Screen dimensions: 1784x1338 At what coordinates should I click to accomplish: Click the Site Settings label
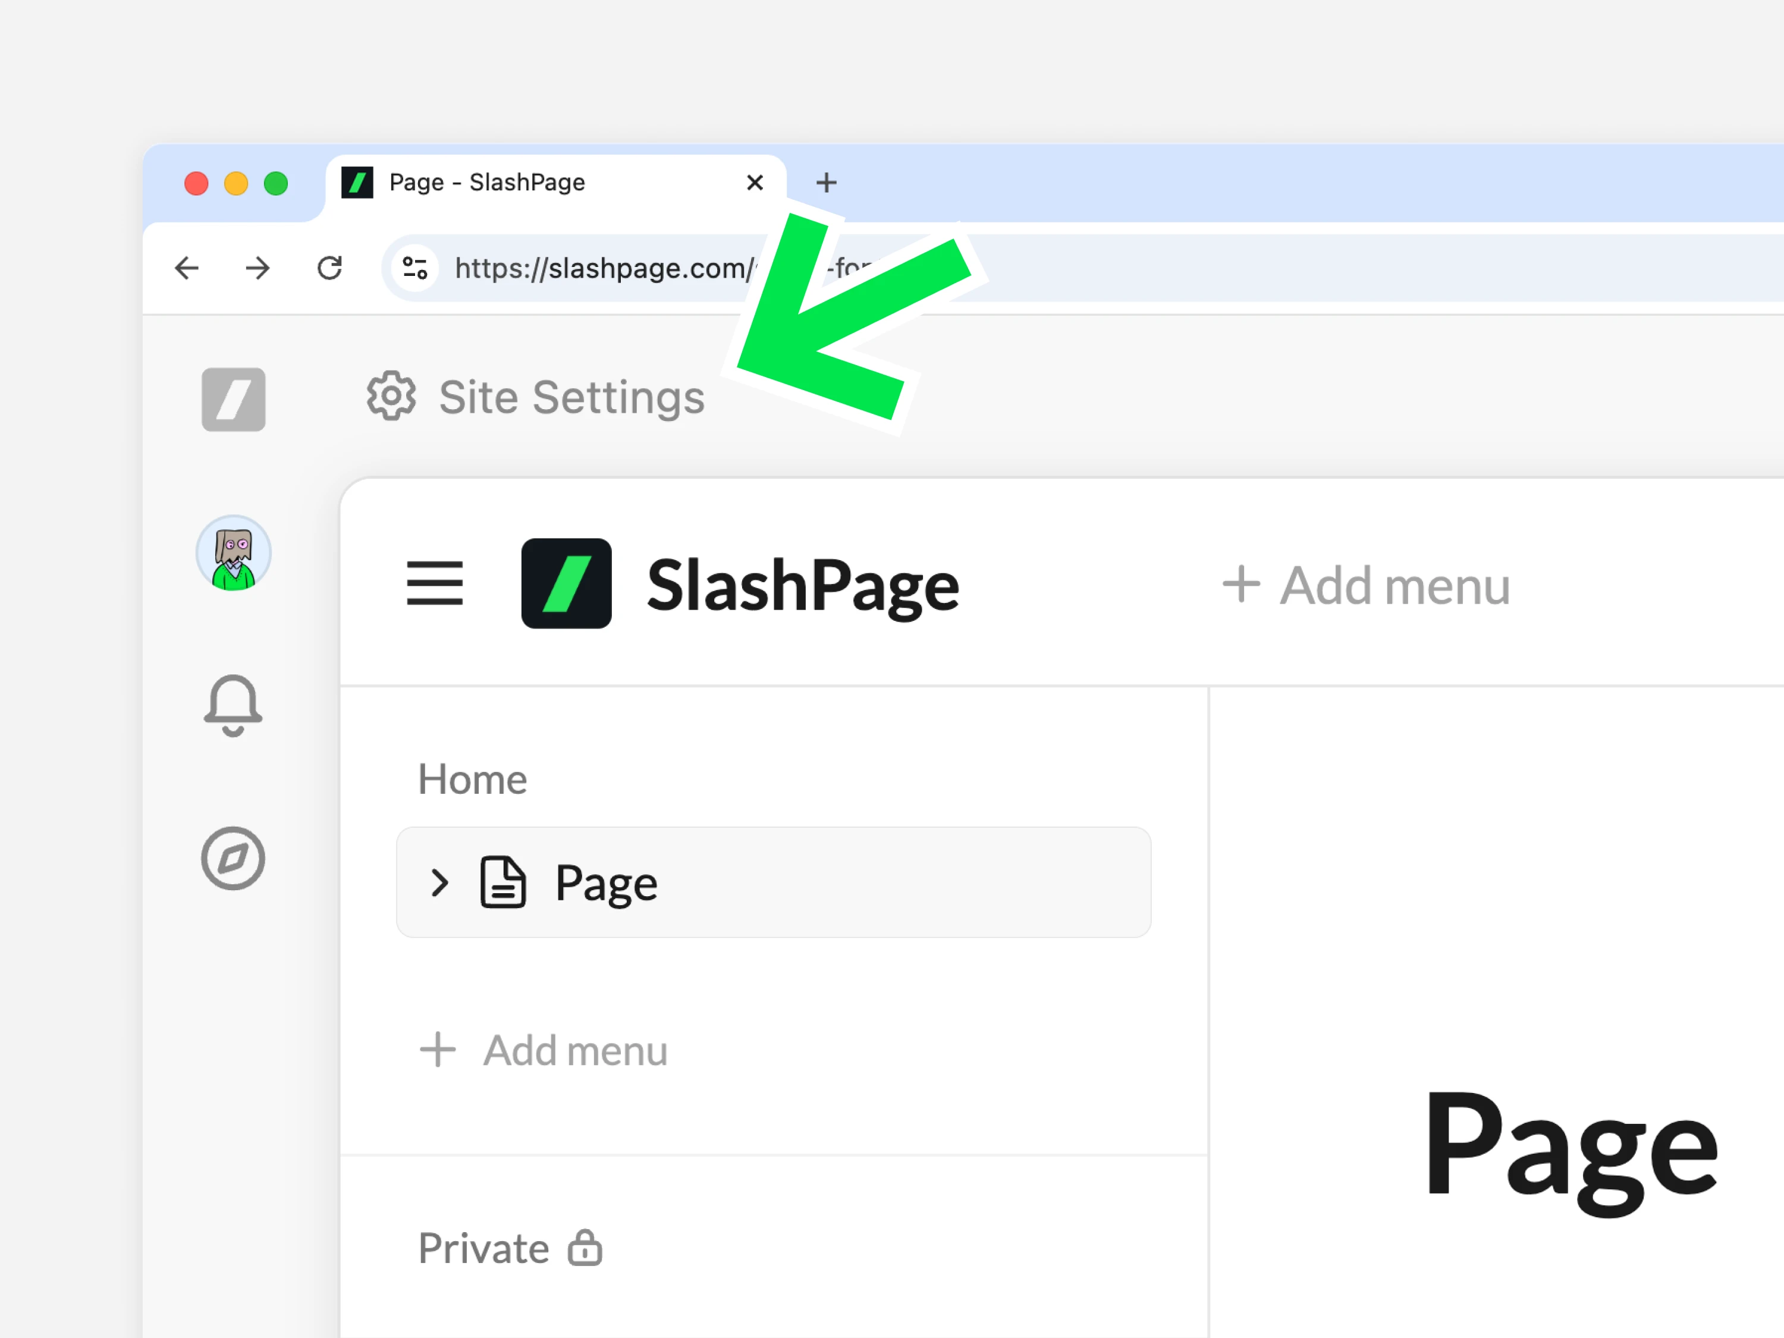pyautogui.click(x=572, y=398)
